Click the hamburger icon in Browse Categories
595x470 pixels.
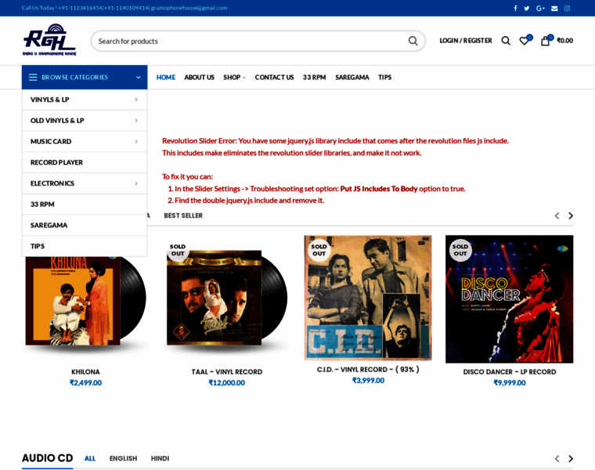pos(33,77)
